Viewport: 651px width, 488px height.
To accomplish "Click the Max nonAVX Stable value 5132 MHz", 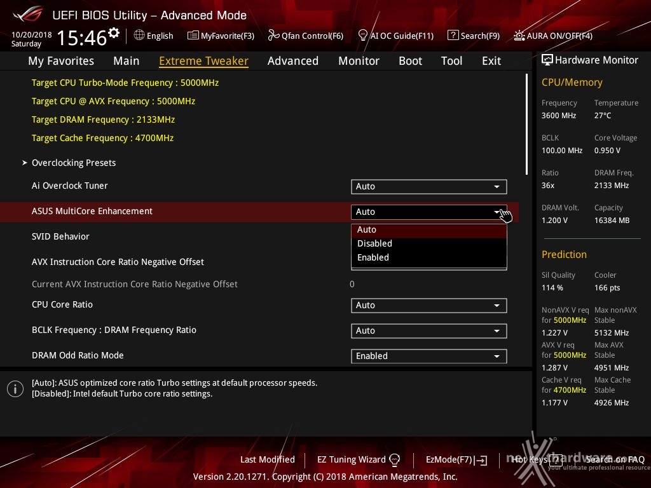I will click(x=612, y=333).
